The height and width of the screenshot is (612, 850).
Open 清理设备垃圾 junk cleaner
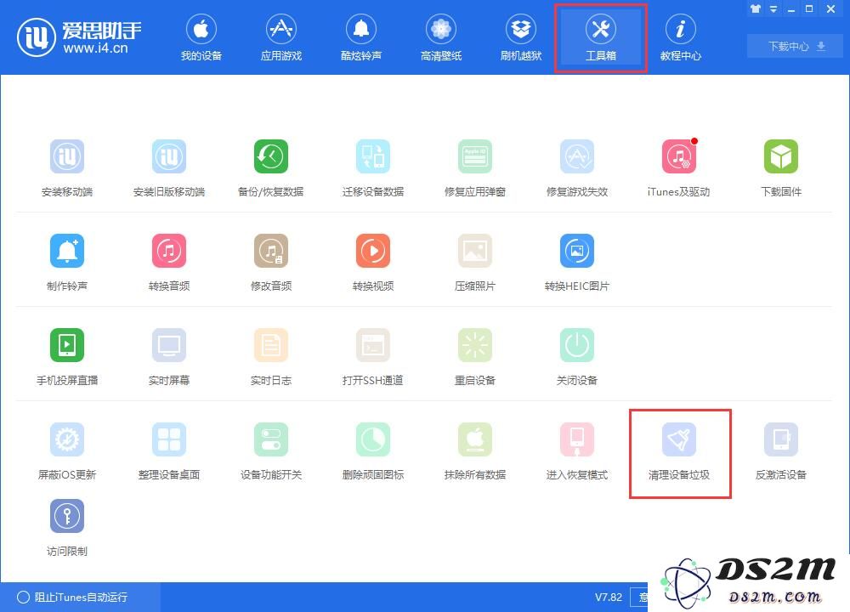[679, 450]
